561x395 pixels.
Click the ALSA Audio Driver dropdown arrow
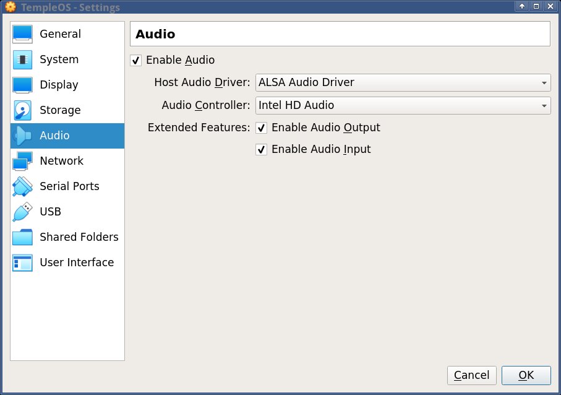click(544, 83)
